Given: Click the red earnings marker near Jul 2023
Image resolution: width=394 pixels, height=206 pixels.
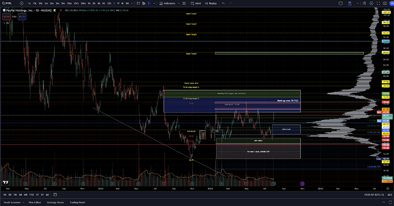Looking at the screenshot, I should click(164, 184).
